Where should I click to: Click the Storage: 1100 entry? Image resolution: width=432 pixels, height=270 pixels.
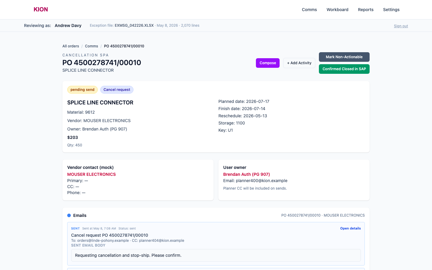tap(232, 123)
